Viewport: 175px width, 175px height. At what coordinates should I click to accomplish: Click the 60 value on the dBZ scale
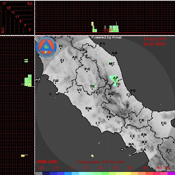tap(160, 168)
